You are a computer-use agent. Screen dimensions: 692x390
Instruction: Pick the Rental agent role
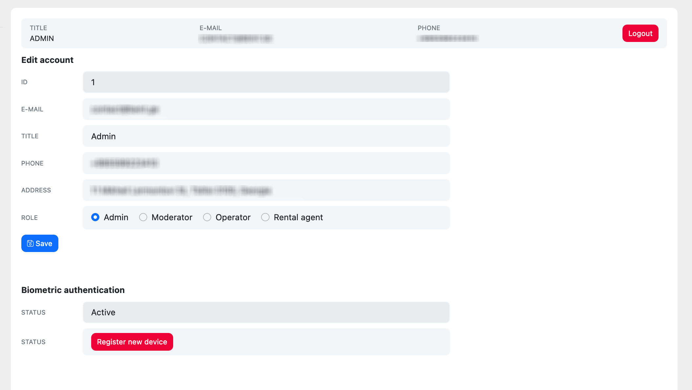pyautogui.click(x=265, y=217)
